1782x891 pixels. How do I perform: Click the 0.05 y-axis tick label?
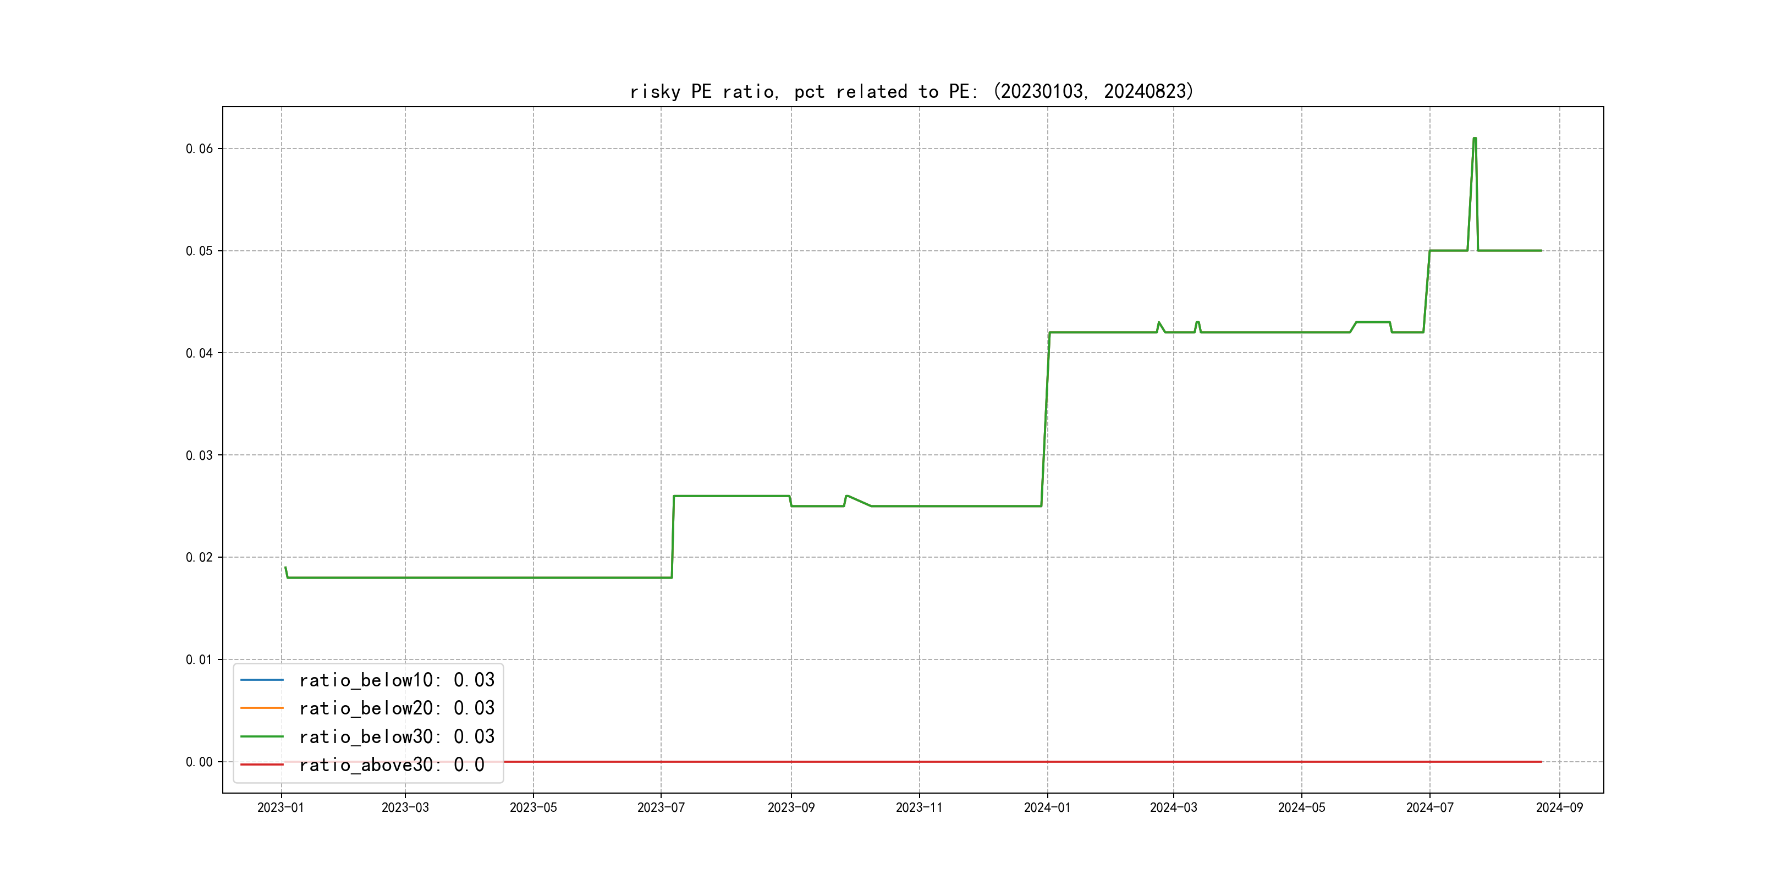point(199,250)
